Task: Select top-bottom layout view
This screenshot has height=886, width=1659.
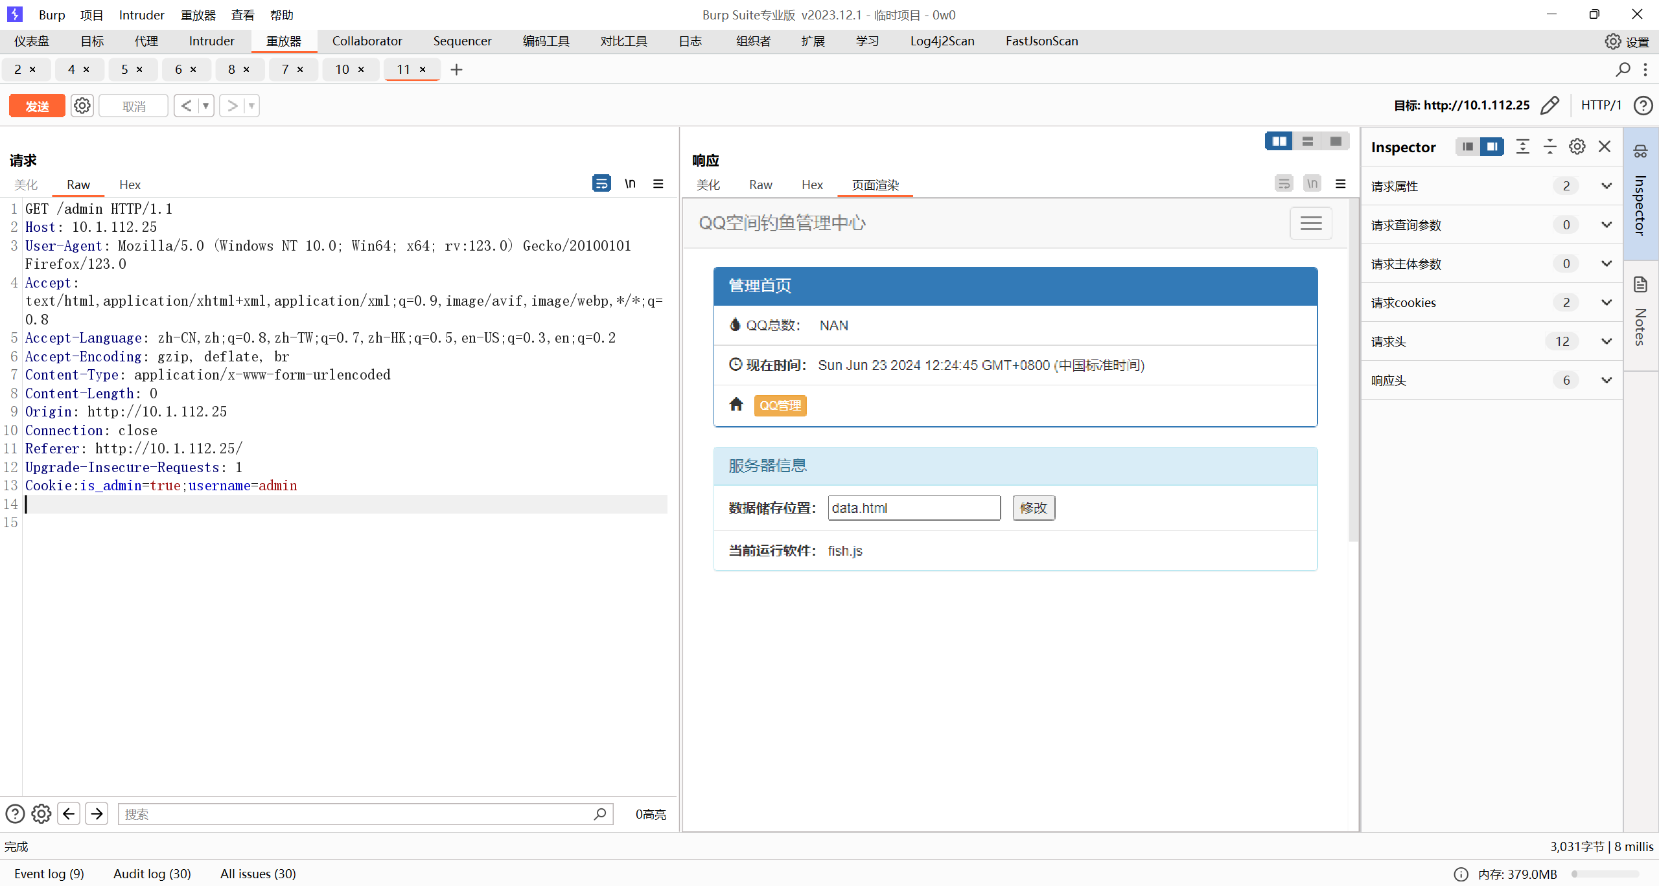Action: (1308, 141)
